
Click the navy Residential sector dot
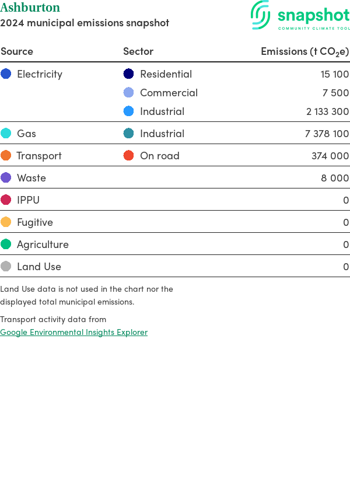(129, 74)
